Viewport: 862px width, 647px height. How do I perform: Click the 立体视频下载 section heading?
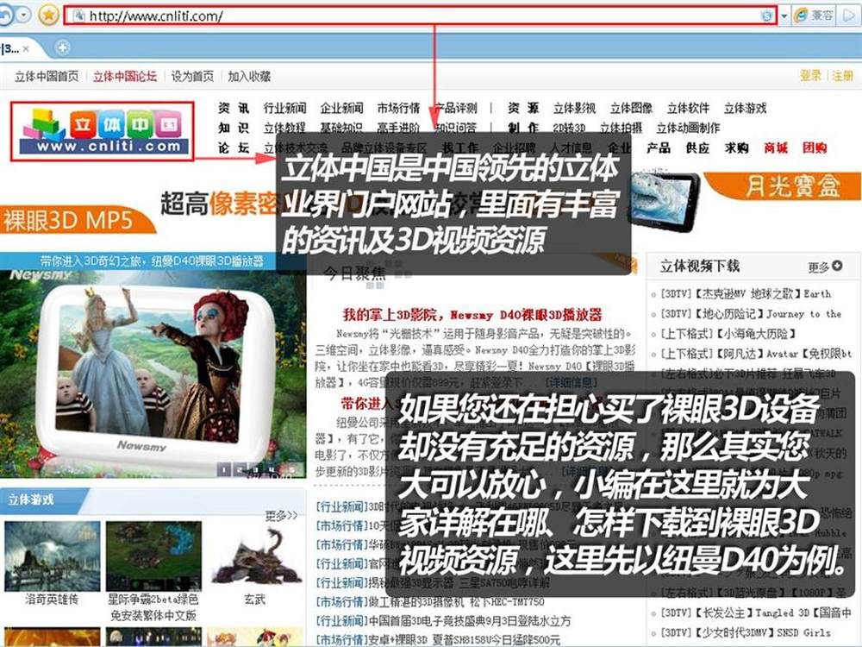[x=700, y=267]
